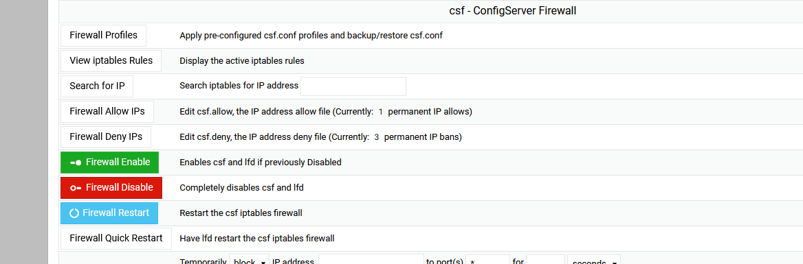The width and height of the screenshot is (803, 264).
Task: Click the circular arrow icon on Firewall Restart
Action: [74, 213]
